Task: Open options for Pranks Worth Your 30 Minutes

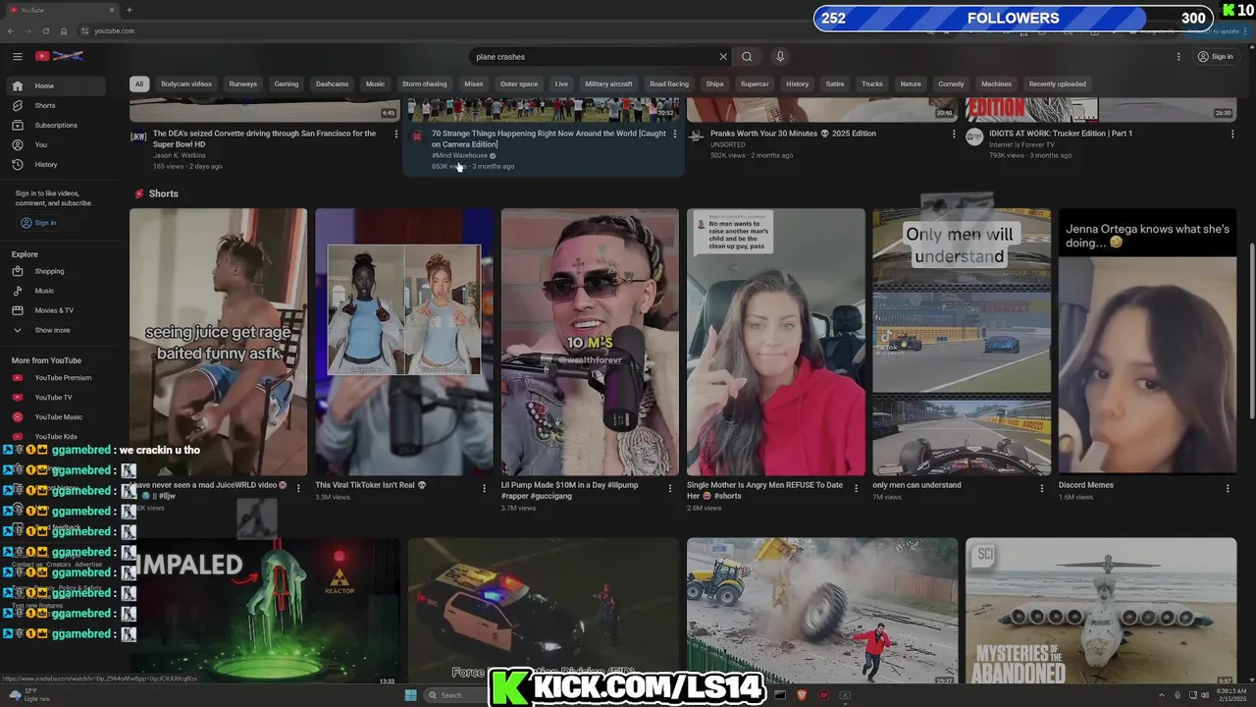Action: pos(954,134)
